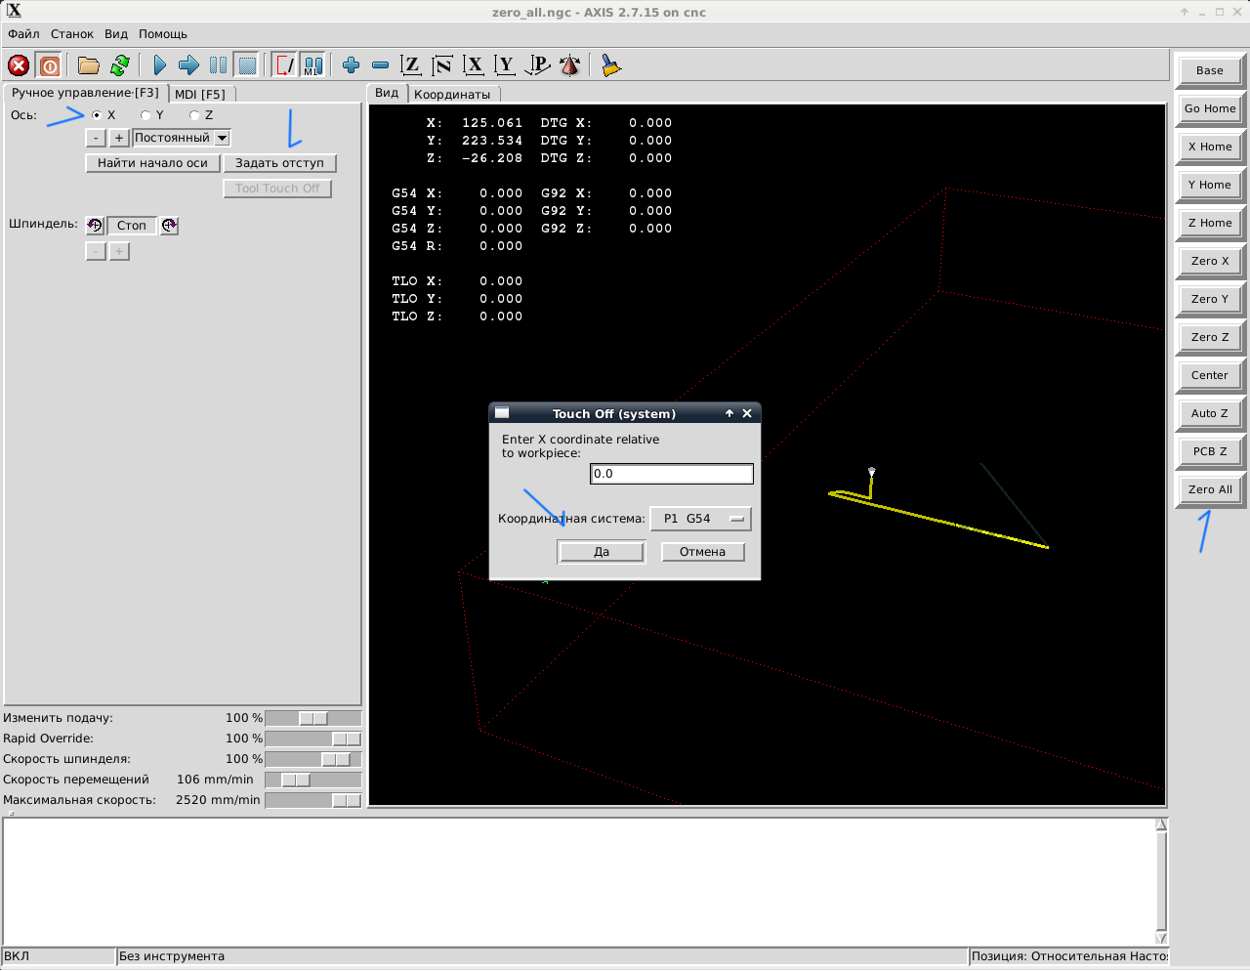The width and height of the screenshot is (1250, 971).
Task: Toggle the machine power icon
Action: tap(49, 65)
